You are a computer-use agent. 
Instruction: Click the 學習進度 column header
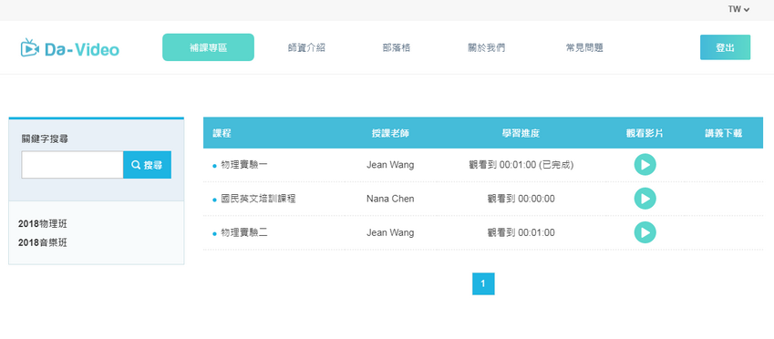click(521, 133)
